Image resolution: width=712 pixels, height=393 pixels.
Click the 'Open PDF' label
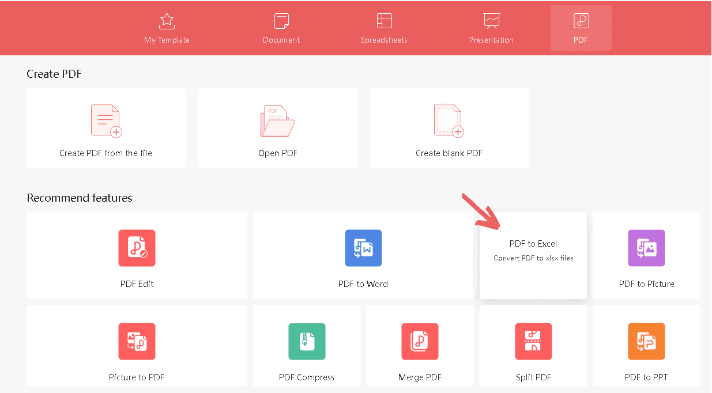(278, 153)
